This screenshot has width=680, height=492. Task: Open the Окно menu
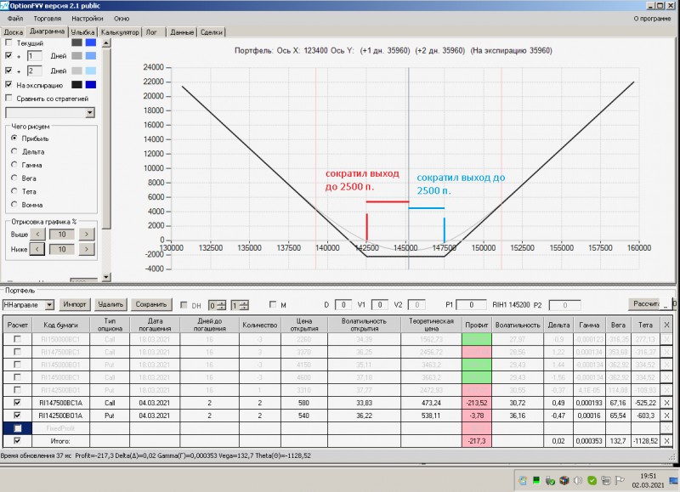(x=122, y=19)
